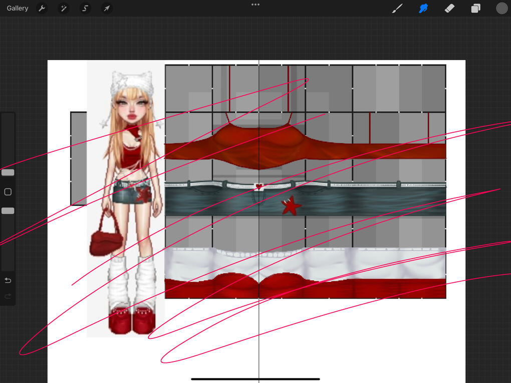Image resolution: width=511 pixels, height=383 pixels.
Task: Tap the brush opacity slider handle
Action: [8, 211]
